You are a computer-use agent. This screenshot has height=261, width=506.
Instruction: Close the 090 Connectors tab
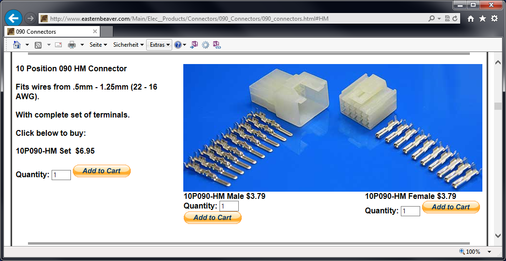(x=95, y=32)
